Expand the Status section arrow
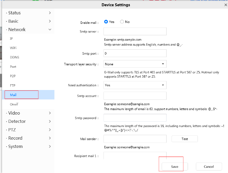Screen dimensions: 228x173 [50, 13]
